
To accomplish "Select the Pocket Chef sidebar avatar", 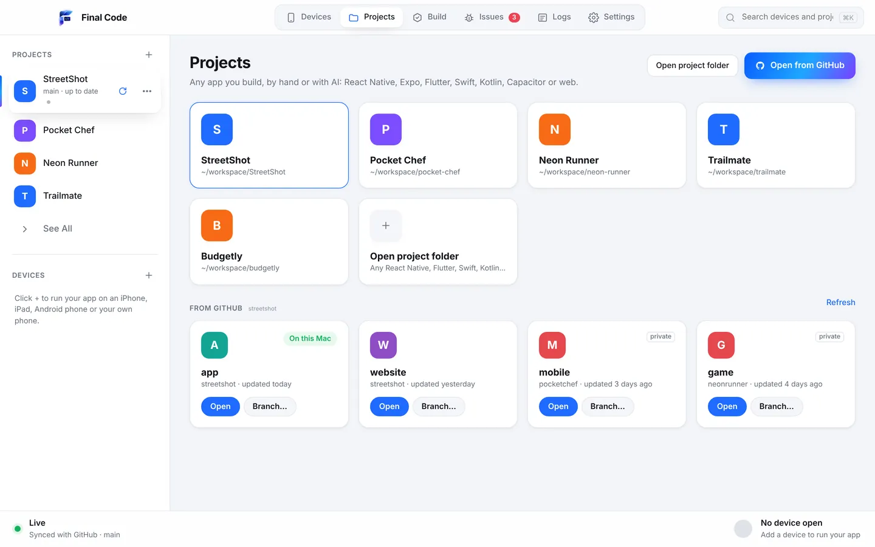I will point(25,130).
